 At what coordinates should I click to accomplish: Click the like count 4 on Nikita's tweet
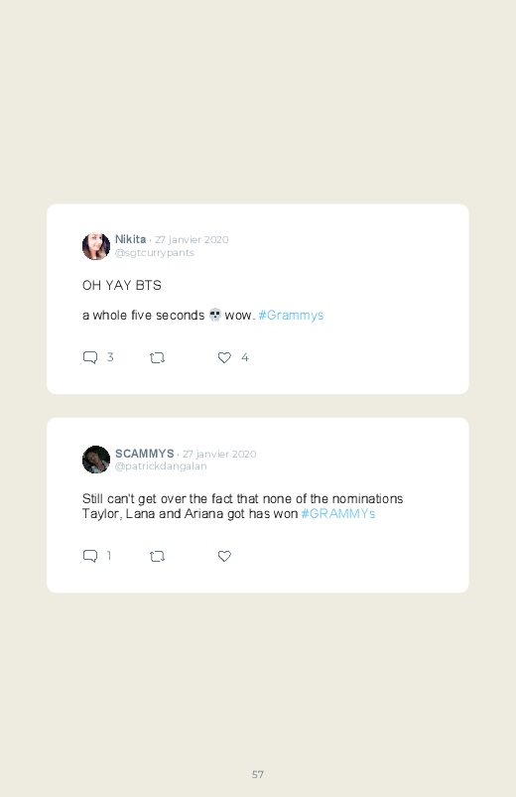244,358
